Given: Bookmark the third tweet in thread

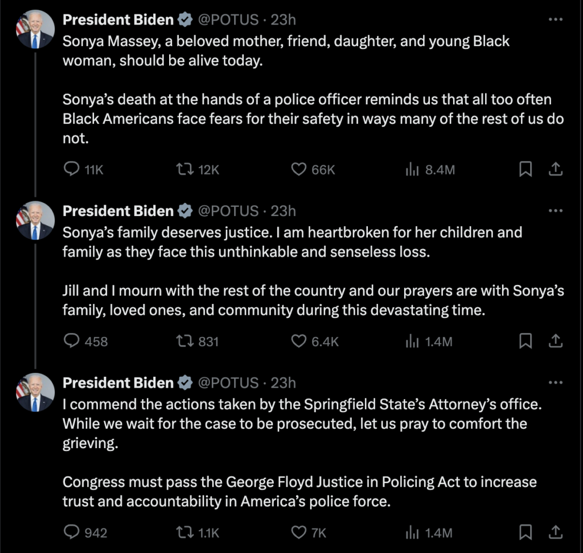Looking at the screenshot, I should 525,532.
